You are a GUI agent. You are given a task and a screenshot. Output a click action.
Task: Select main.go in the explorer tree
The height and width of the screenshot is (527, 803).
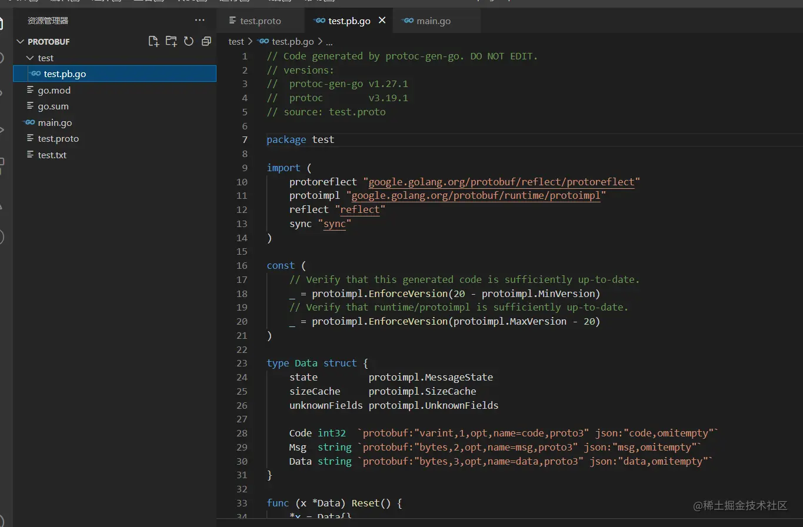click(55, 123)
